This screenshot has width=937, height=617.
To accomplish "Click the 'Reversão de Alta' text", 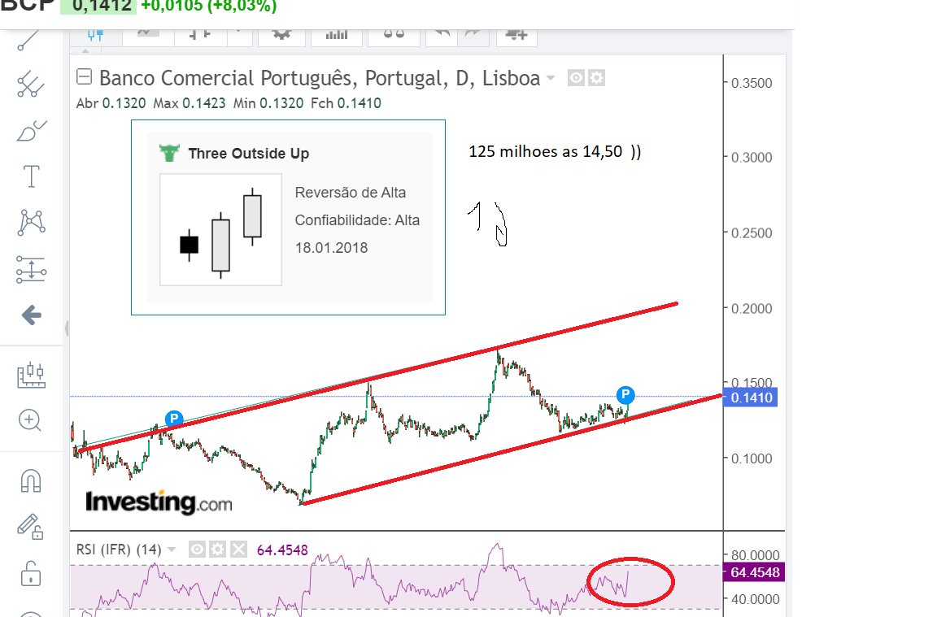I will click(351, 193).
